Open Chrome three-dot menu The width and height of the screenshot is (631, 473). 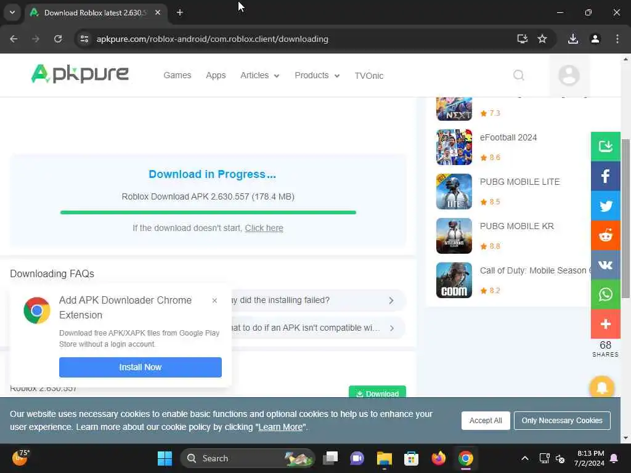pyautogui.click(x=617, y=39)
